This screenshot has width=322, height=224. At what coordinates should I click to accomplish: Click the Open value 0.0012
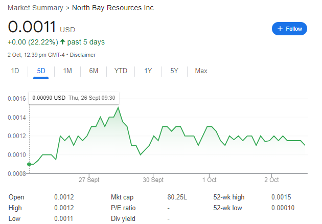point(64,197)
